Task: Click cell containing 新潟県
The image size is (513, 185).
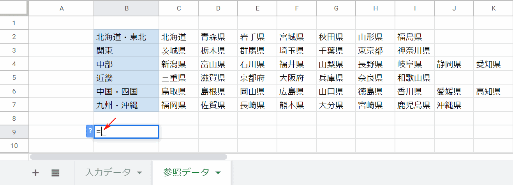Action: pyautogui.click(x=178, y=64)
